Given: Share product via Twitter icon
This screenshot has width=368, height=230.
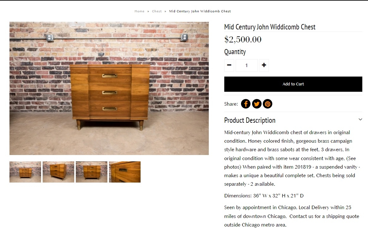Looking at the screenshot, I should [x=256, y=104].
